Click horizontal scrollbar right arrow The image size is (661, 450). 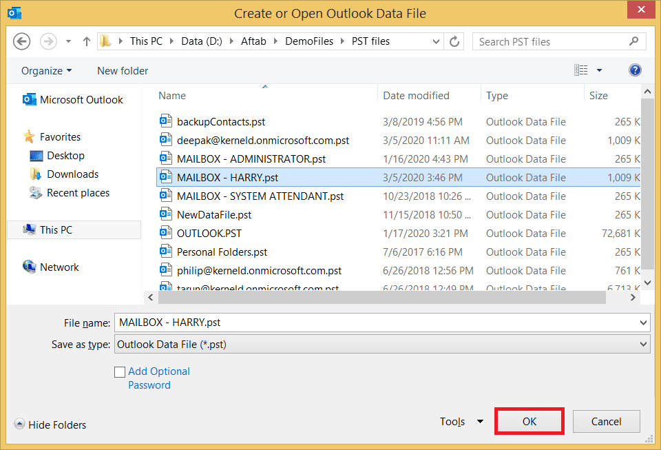[633, 297]
